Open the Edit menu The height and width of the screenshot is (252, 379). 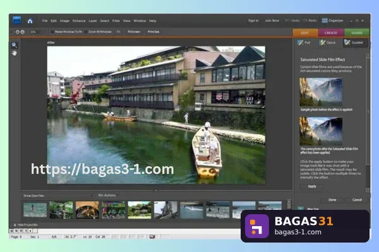tap(54, 21)
